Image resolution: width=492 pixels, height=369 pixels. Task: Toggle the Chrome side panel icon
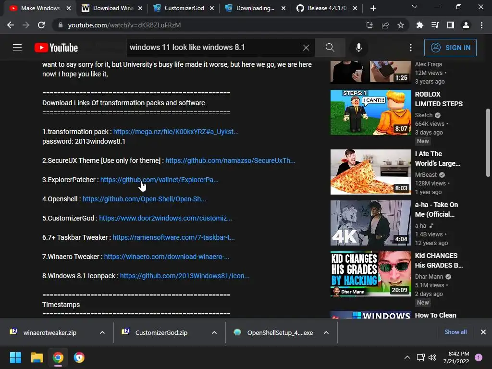451,25
